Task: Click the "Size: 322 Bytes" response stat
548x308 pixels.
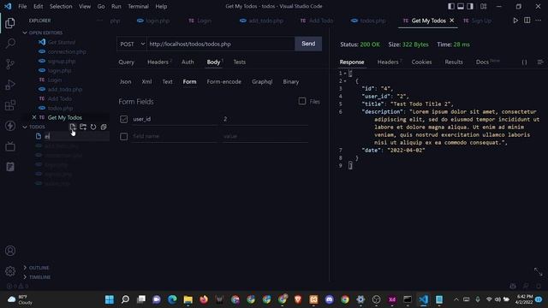Action: (x=408, y=44)
